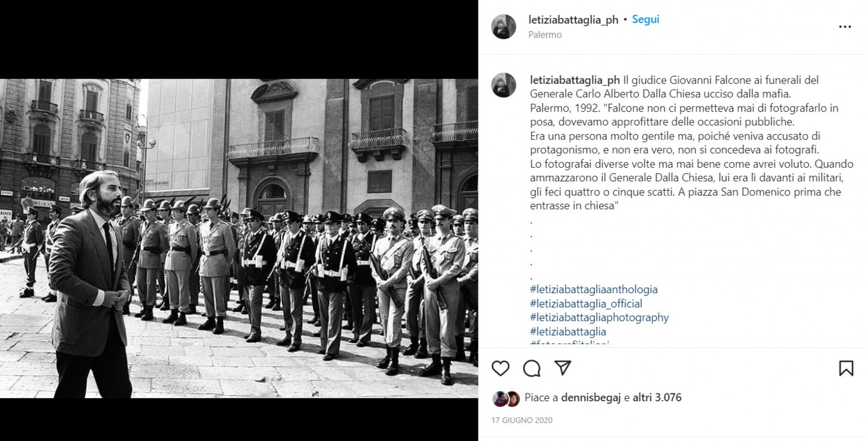
Task: Click the black and white funeral photograph
Action: (239, 238)
